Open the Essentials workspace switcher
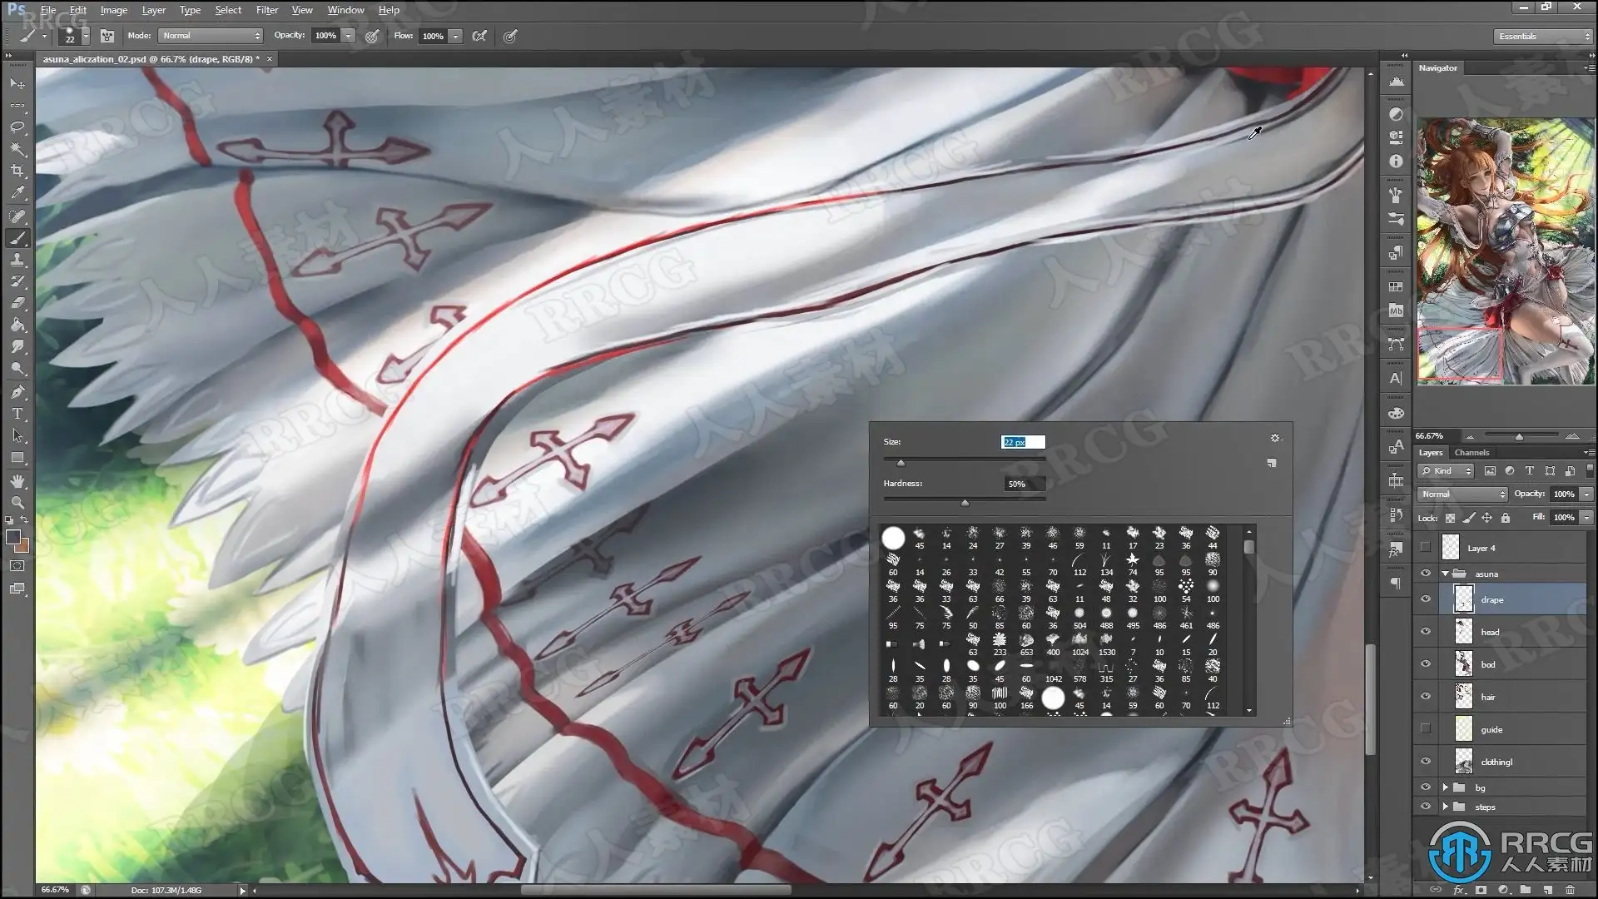The image size is (1598, 899). click(x=1542, y=36)
